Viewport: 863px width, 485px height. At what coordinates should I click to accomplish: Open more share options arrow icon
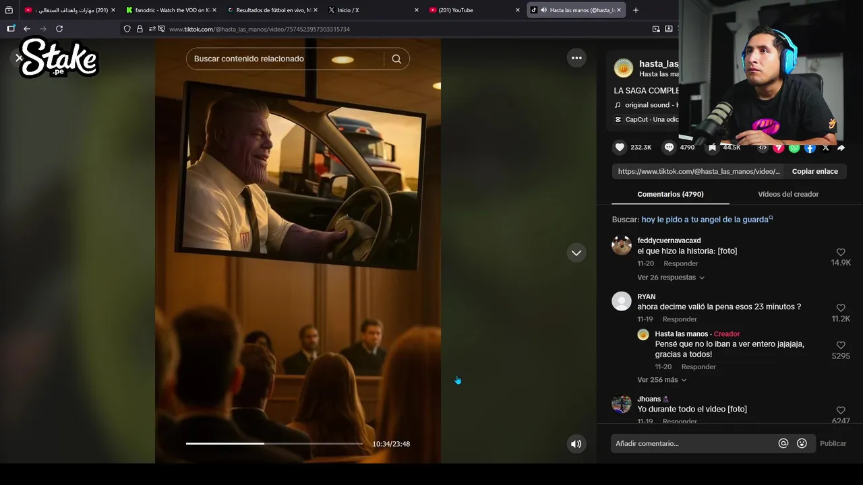(x=841, y=148)
